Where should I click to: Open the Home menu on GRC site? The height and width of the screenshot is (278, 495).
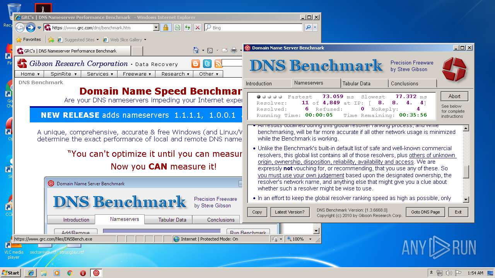(30, 74)
